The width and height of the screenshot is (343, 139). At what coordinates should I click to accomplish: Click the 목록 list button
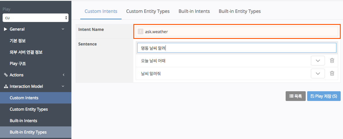(295, 96)
